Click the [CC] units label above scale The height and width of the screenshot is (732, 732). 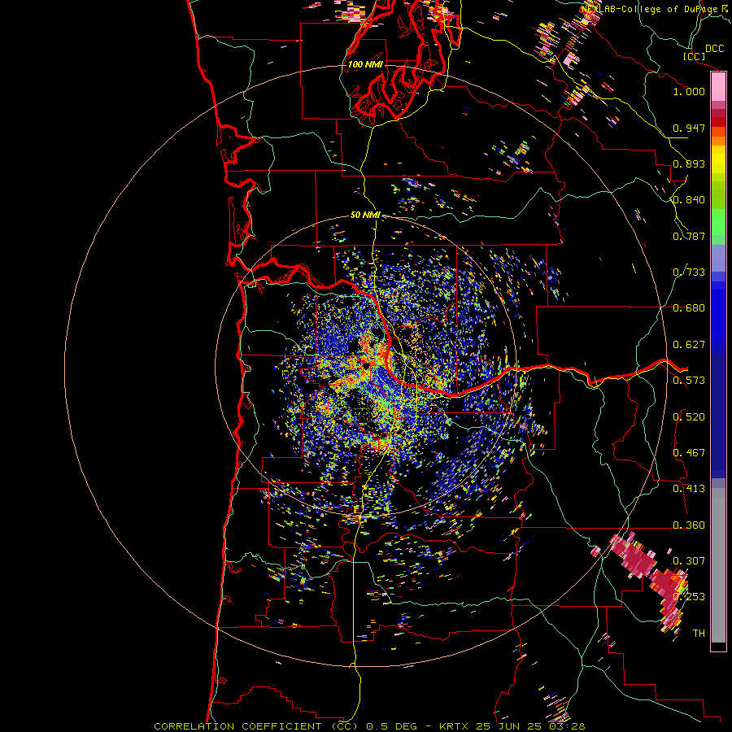pos(694,56)
